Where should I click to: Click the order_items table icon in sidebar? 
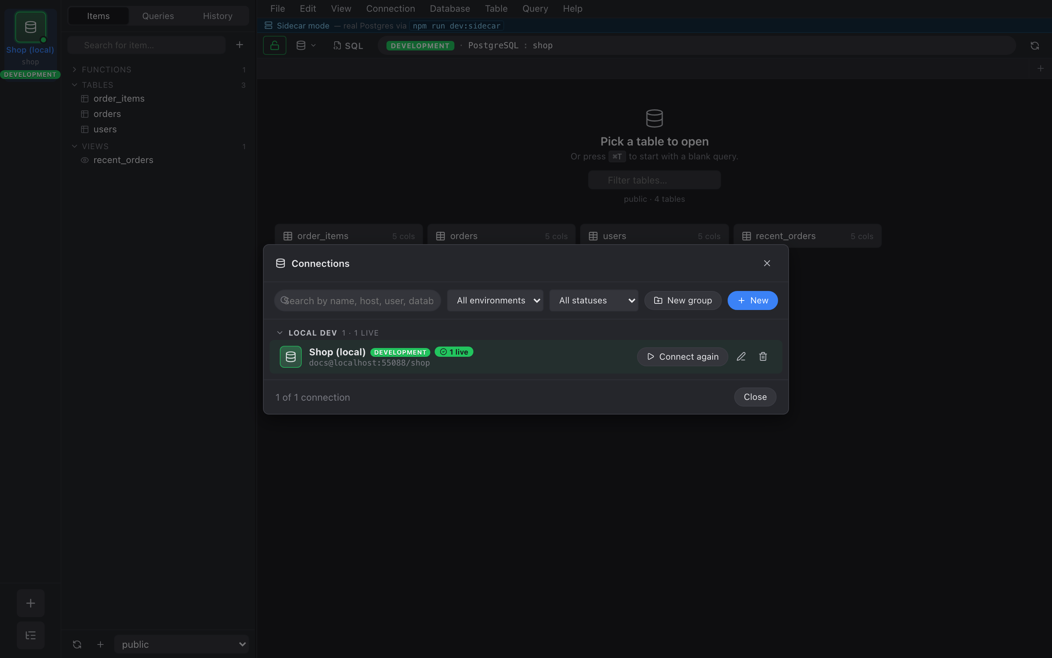(85, 99)
